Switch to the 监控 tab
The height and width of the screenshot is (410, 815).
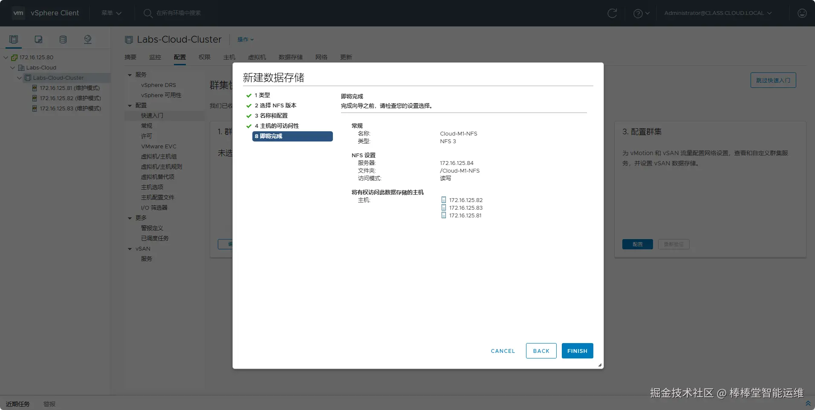coord(155,57)
